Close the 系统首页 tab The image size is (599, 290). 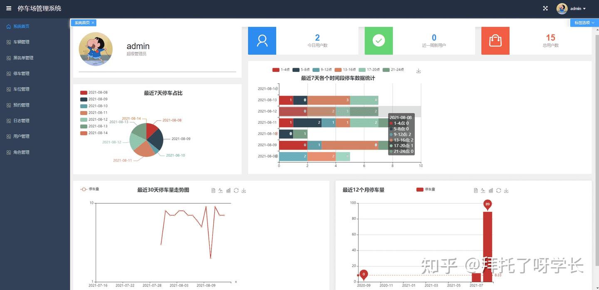click(x=93, y=23)
